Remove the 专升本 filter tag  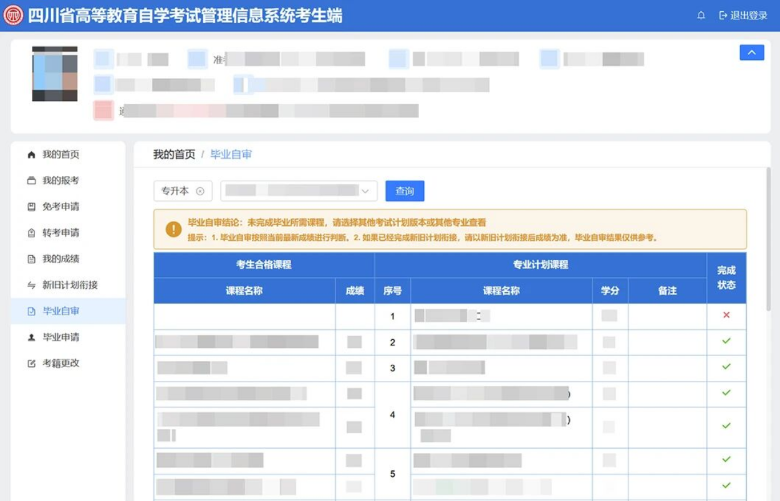pyautogui.click(x=200, y=191)
